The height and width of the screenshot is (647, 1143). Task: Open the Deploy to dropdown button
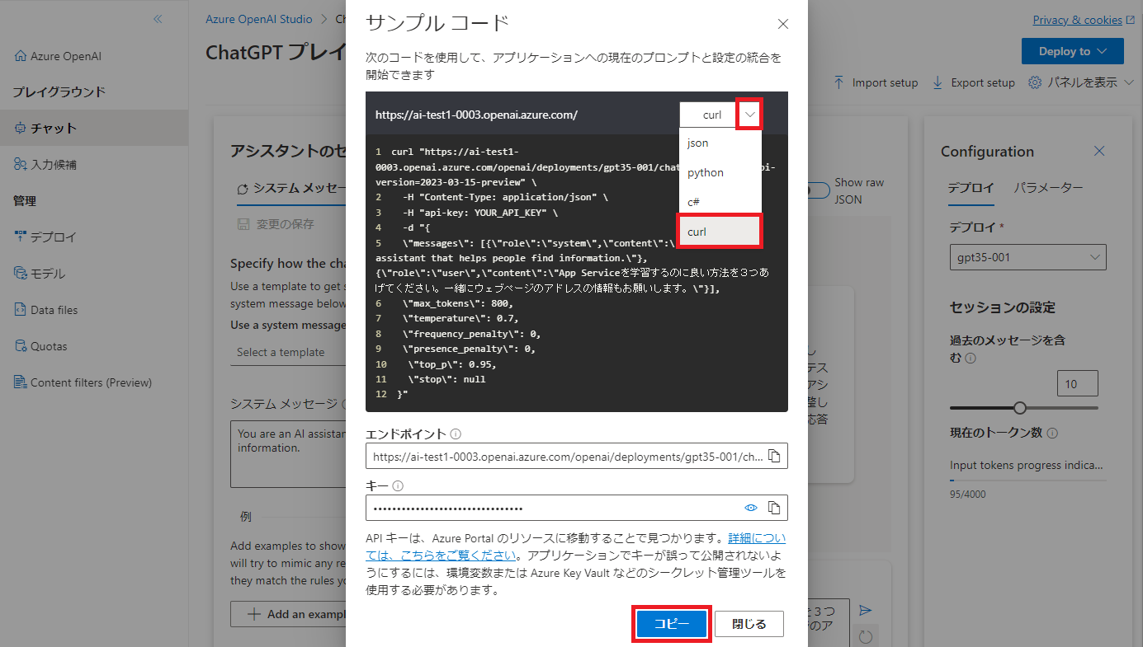pyautogui.click(x=1073, y=51)
